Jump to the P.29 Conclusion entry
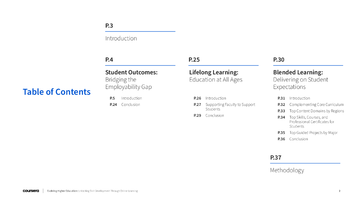Viewport: 363px width, 204px height. (x=214, y=115)
